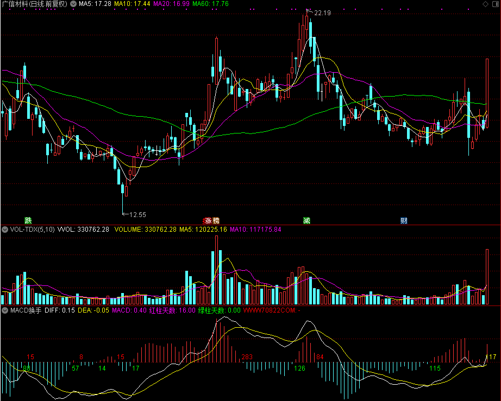The height and width of the screenshot is (401, 501).
Task: Click the WWW70822COM label
Action: 272,310
